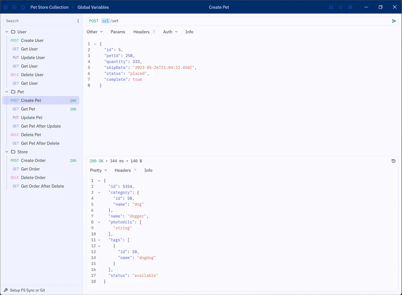Viewport: 402px width, 295px height.
Task: Select the DELE Delete Order request
Action: [41, 178]
